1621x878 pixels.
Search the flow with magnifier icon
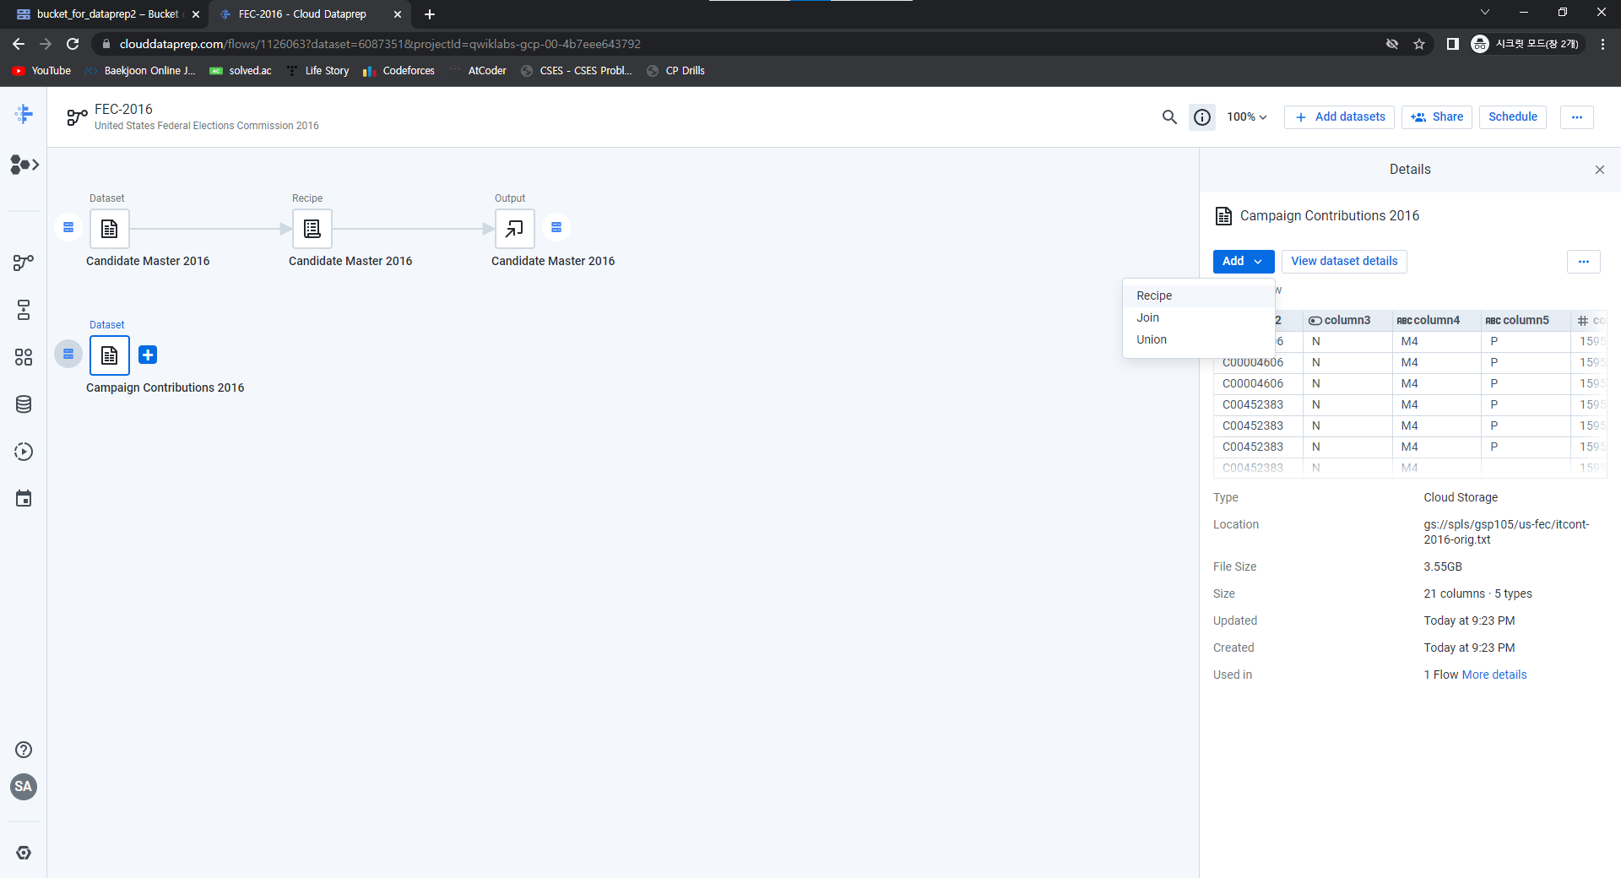point(1169,117)
